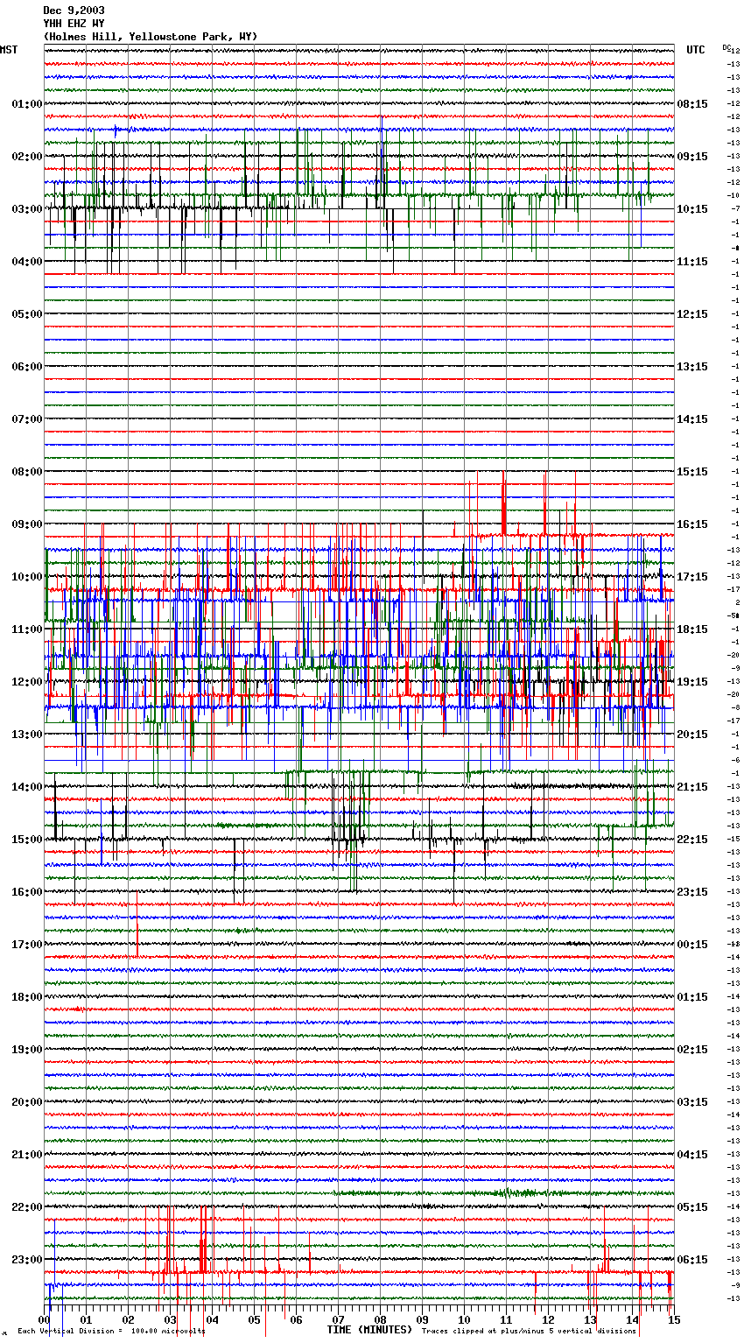Click the '(Holmes Hill, Yellowstone Park, WY)' caption
This screenshot has width=744, height=1343.
[150, 37]
